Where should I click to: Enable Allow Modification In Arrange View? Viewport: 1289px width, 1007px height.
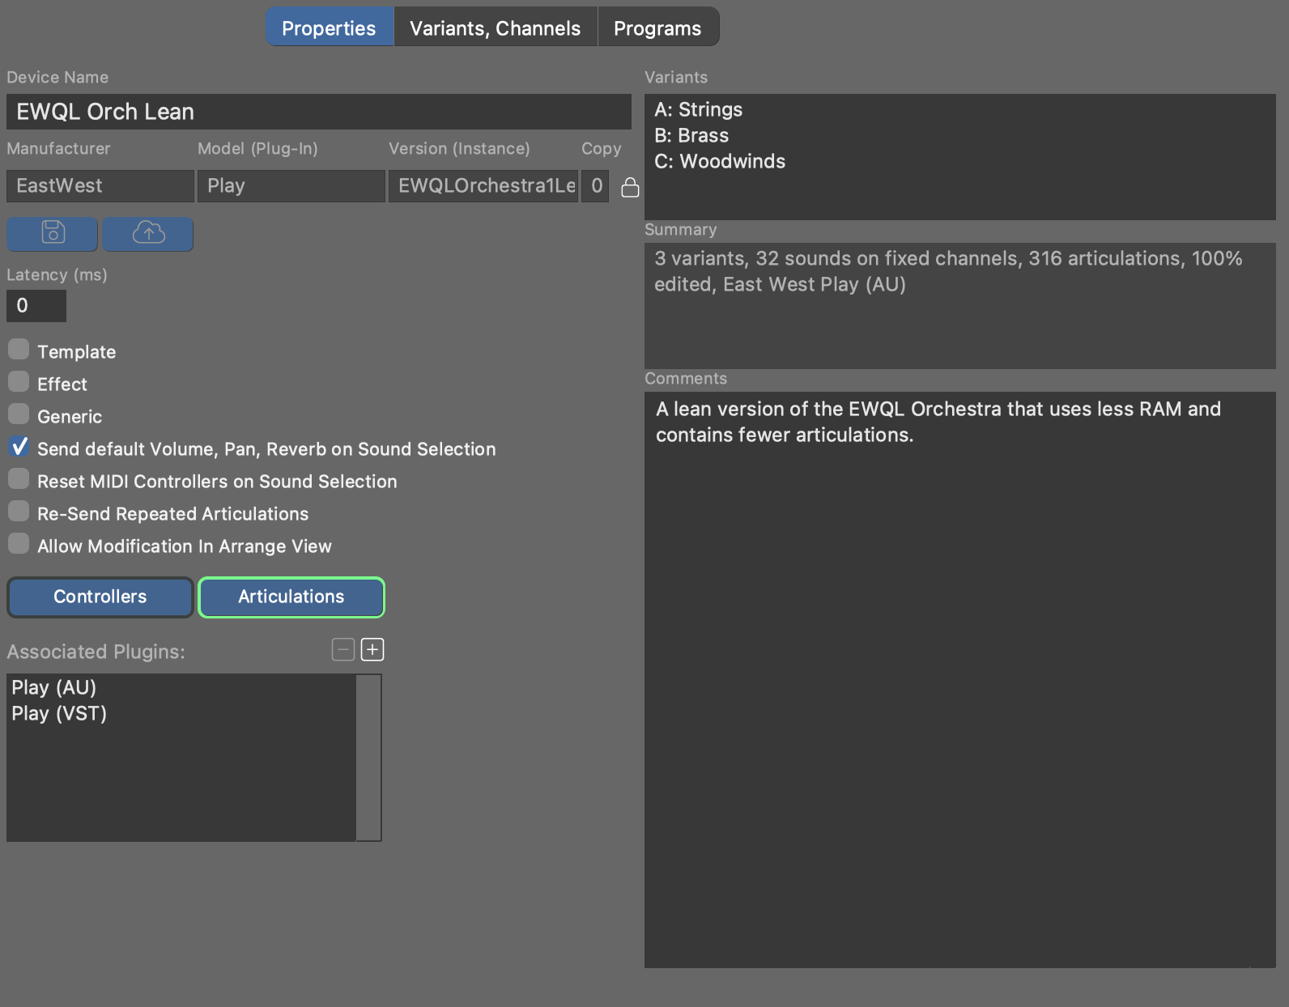tap(19, 544)
